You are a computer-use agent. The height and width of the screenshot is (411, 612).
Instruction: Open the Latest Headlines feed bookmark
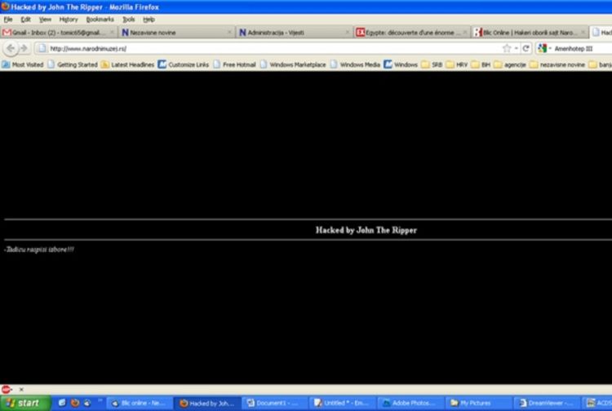[127, 64]
